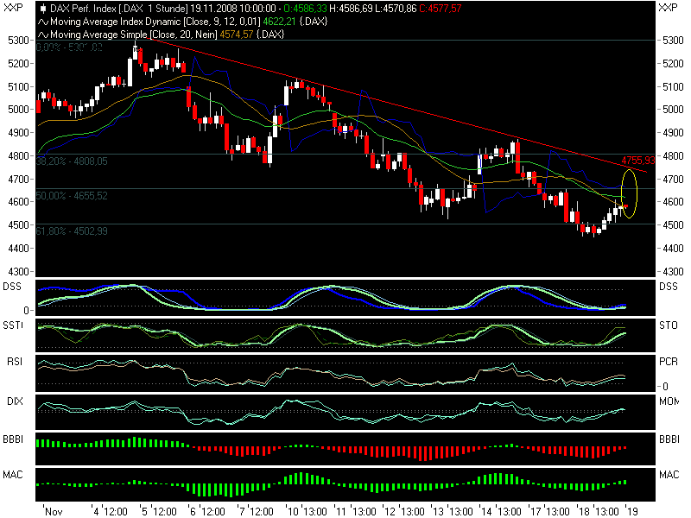Click the open value O:4586,33
Screen dimensions: 691x518
(x=305, y=9)
